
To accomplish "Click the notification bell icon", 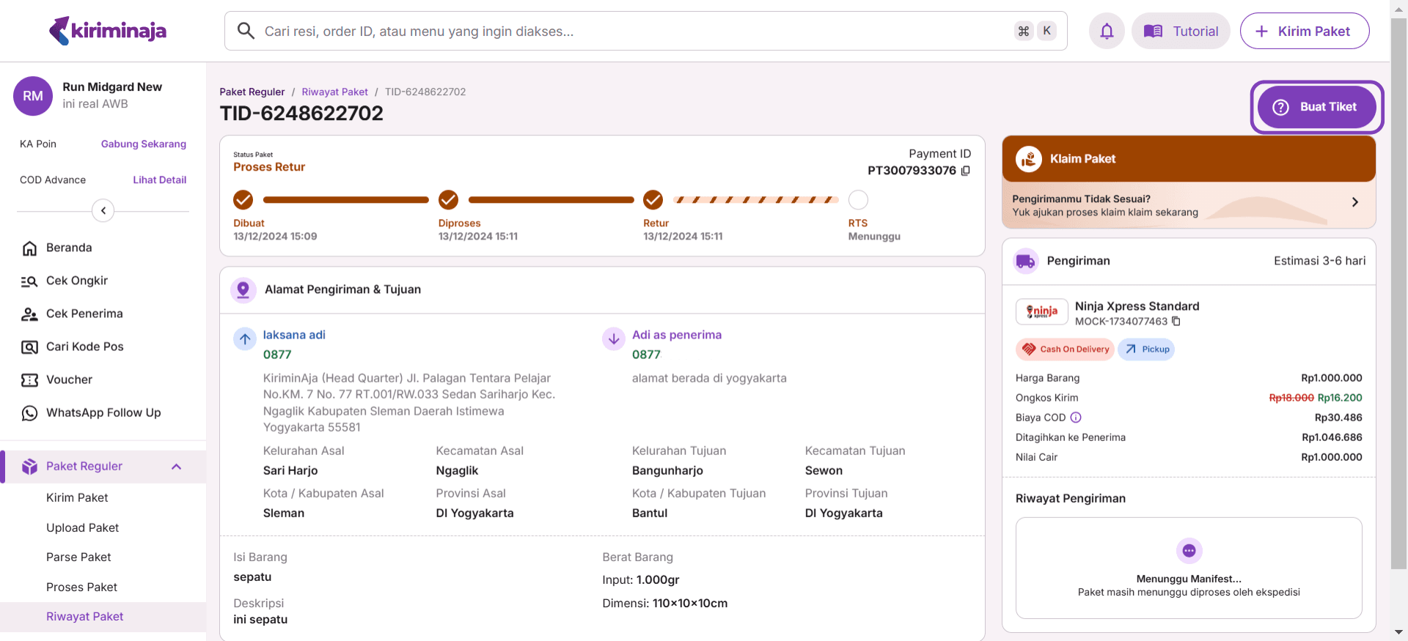I will [1107, 32].
